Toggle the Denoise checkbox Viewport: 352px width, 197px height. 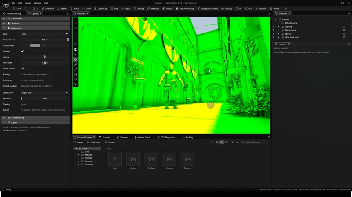coord(22,51)
